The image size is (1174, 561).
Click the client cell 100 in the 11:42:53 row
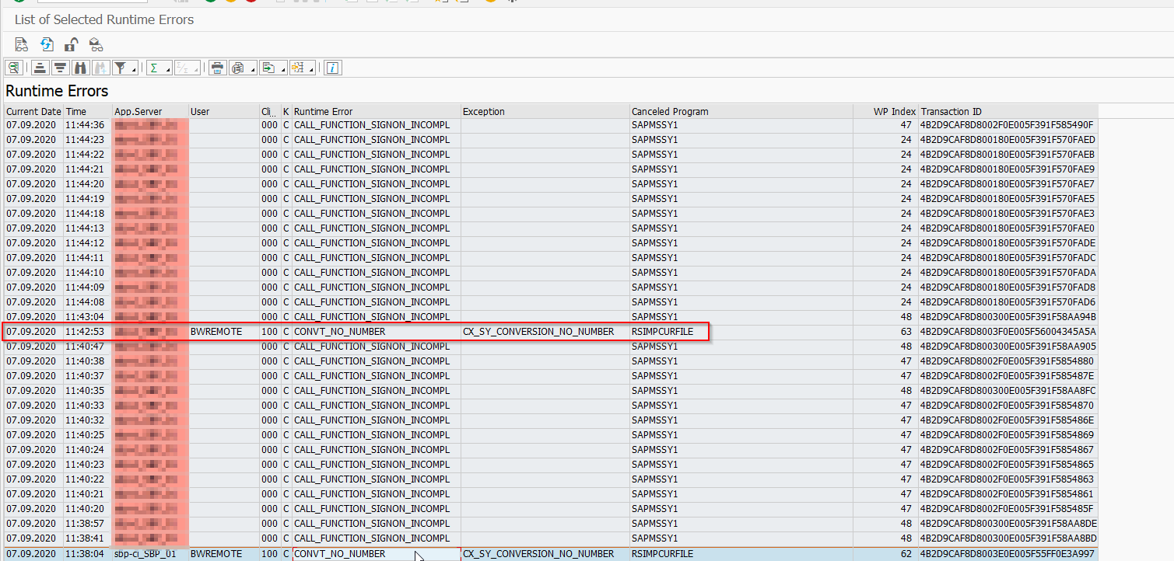tap(269, 332)
